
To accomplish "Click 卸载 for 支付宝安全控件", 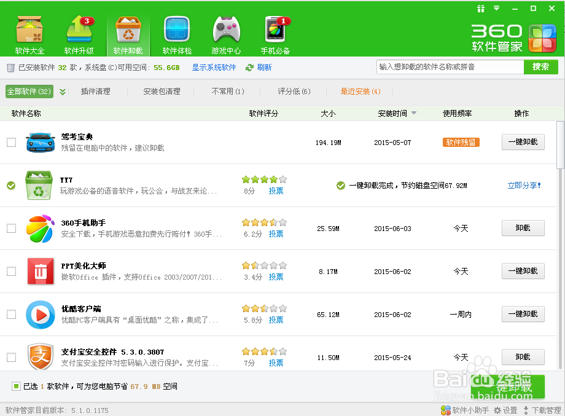I will [x=523, y=357].
